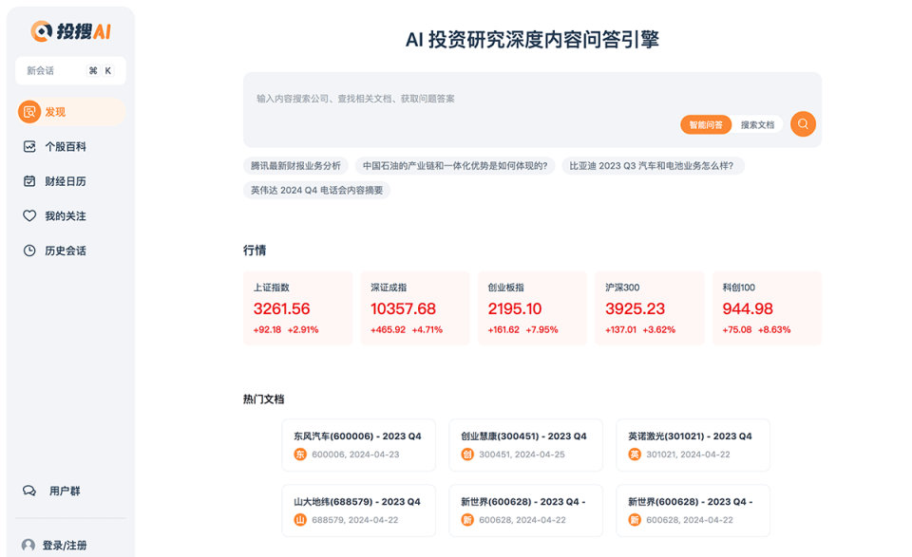912x557 pixels.
Task: Click 登录/注册 login avatar
Action: pyautogui.click(x=28, y=545)
